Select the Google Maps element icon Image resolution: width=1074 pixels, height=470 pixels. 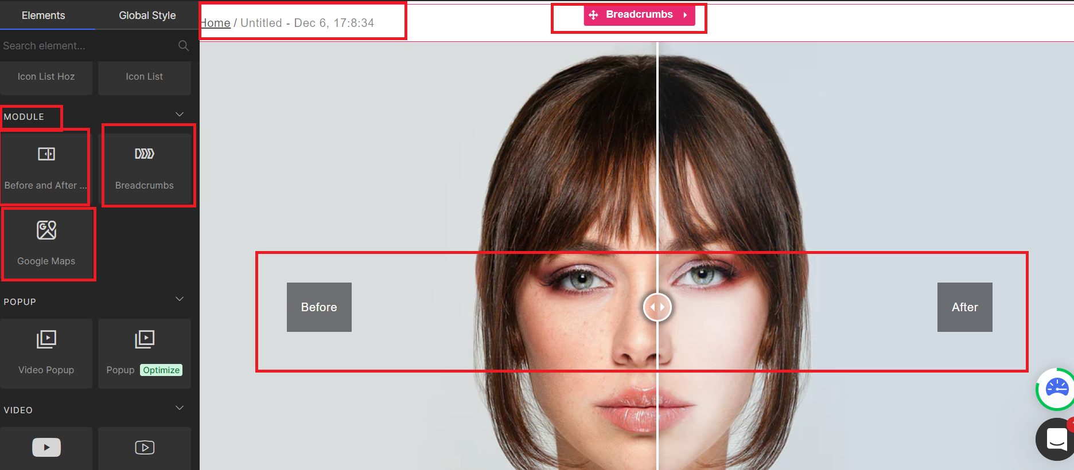(x=46, y=230)
